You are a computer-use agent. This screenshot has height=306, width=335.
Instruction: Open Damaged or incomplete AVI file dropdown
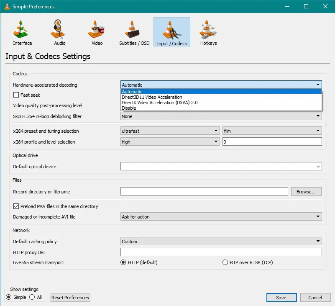pos(221,216)
